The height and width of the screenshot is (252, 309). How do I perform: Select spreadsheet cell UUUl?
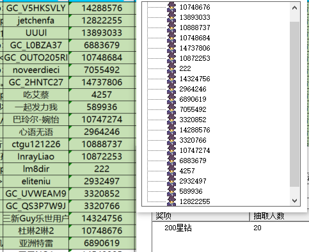[x=36, y=33]
